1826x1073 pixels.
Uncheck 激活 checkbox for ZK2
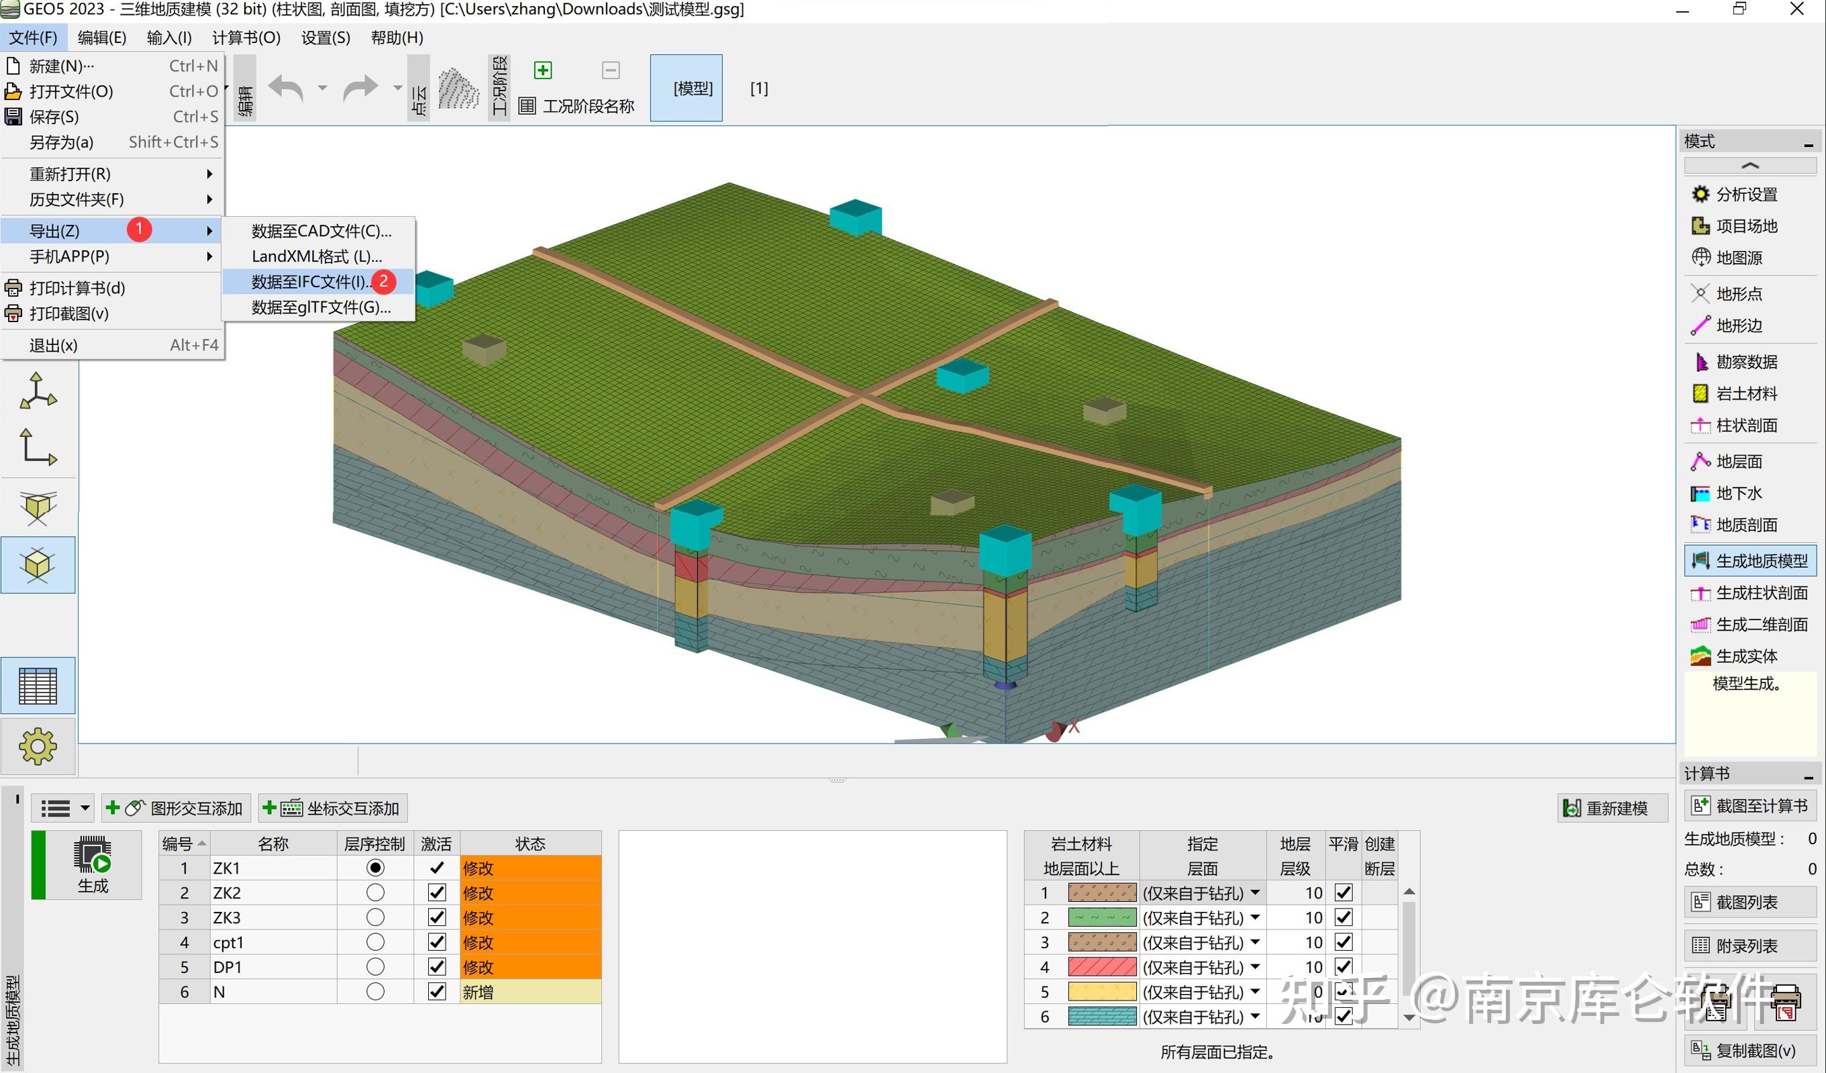pos(436,892)
